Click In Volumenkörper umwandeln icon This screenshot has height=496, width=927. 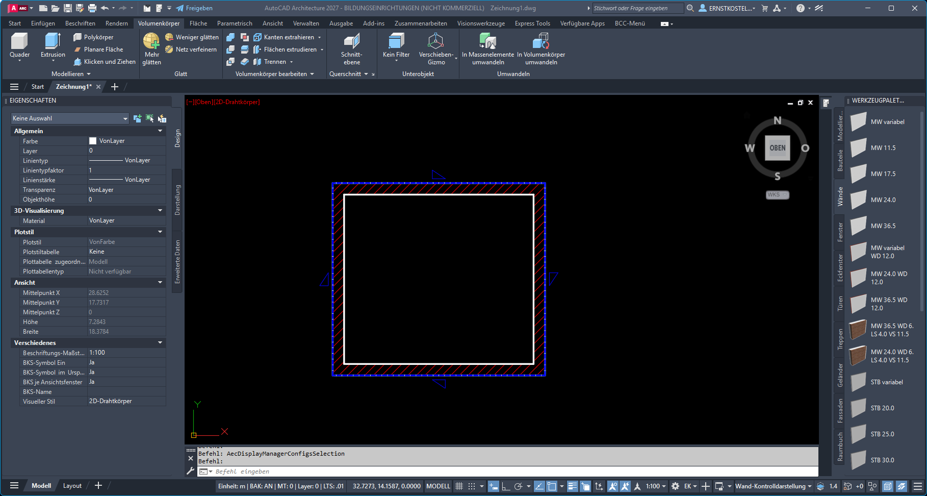point(541,41)
